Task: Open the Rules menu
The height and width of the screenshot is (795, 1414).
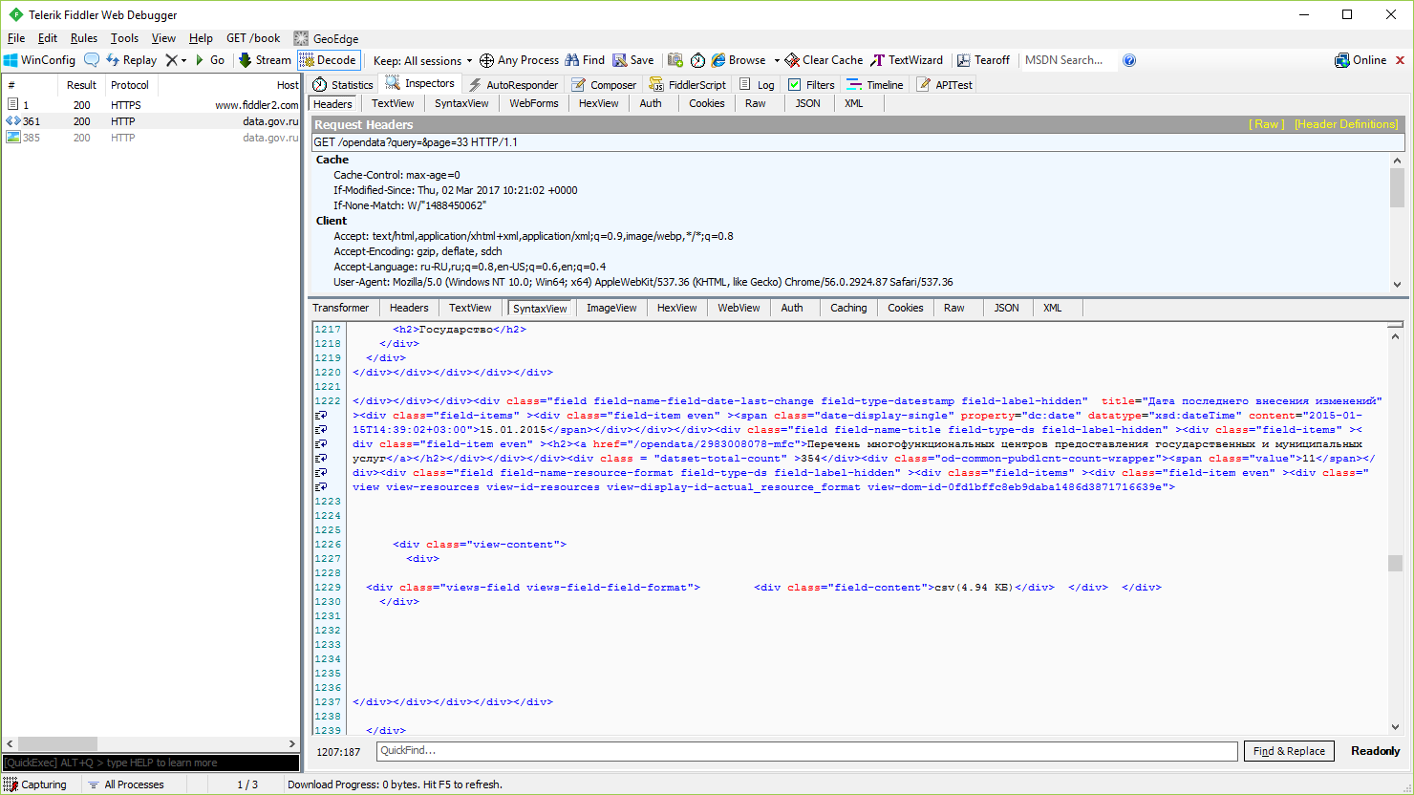Action: [x=84, y=38]
